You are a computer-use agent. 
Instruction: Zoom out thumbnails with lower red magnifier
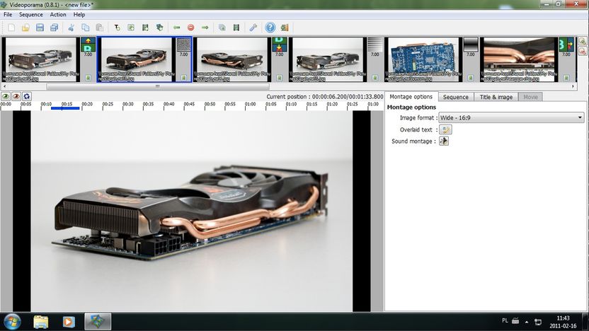pyautogui.click(x=582, y=52)
